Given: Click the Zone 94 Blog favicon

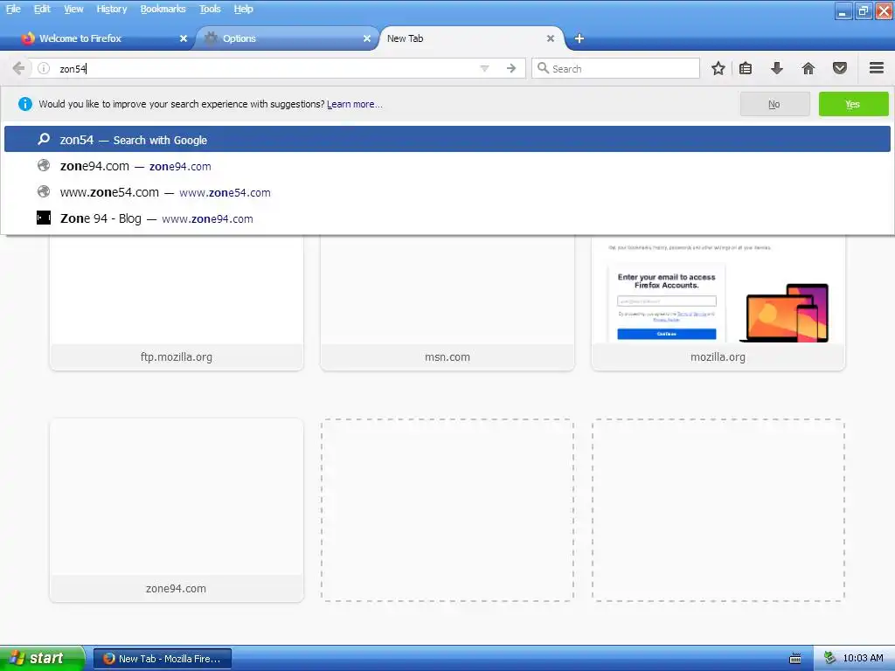Looking at the screenshot, I should 44,218.
